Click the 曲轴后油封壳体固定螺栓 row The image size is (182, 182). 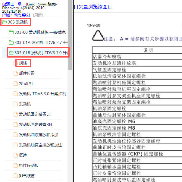coord(137,115)
